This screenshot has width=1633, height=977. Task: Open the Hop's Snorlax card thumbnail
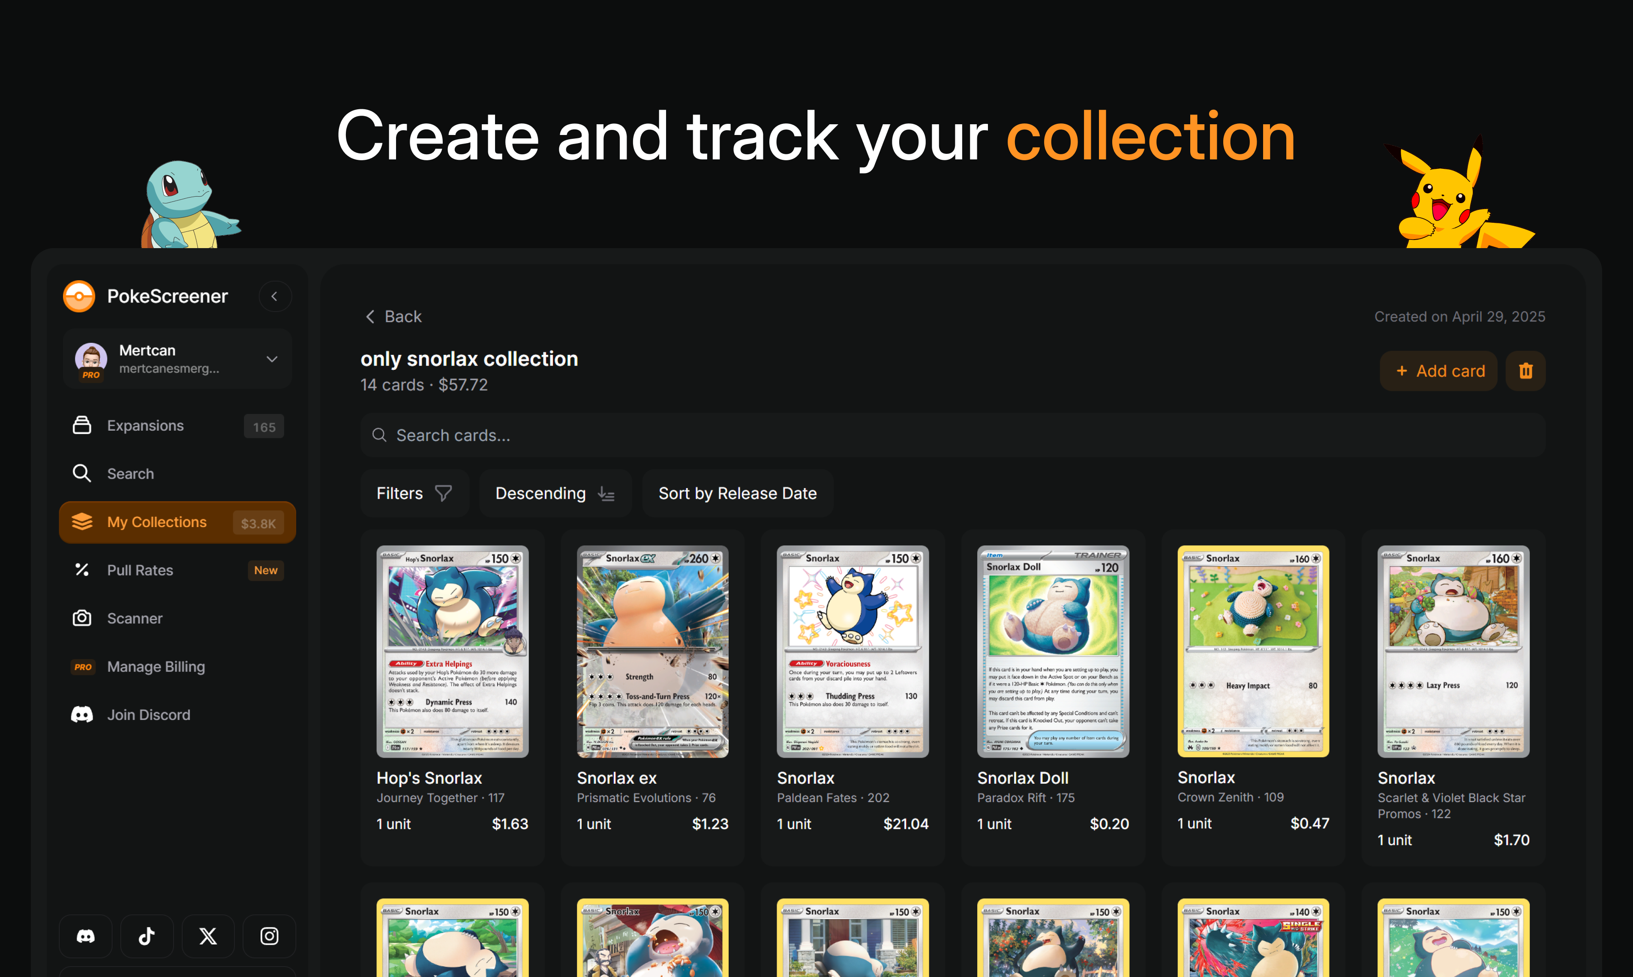(452, 651)
